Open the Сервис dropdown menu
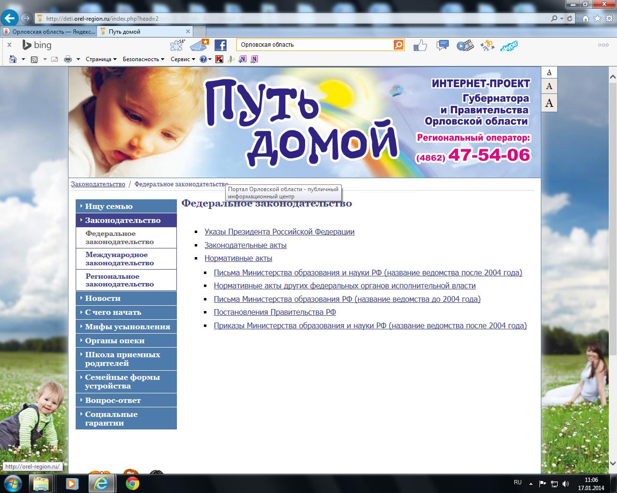Image resolution: width=617 pixels, height=493 pixels. [x=183, y=59]
